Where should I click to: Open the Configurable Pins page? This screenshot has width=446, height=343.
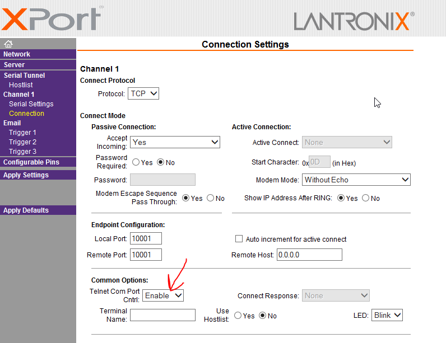point(38,162)
